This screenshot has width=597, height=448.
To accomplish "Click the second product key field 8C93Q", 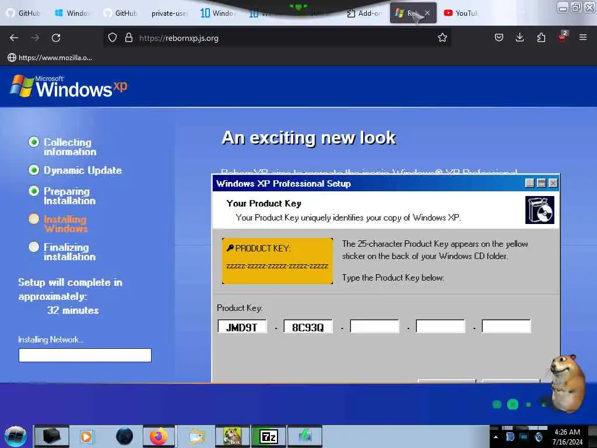I will click(308, 327).
